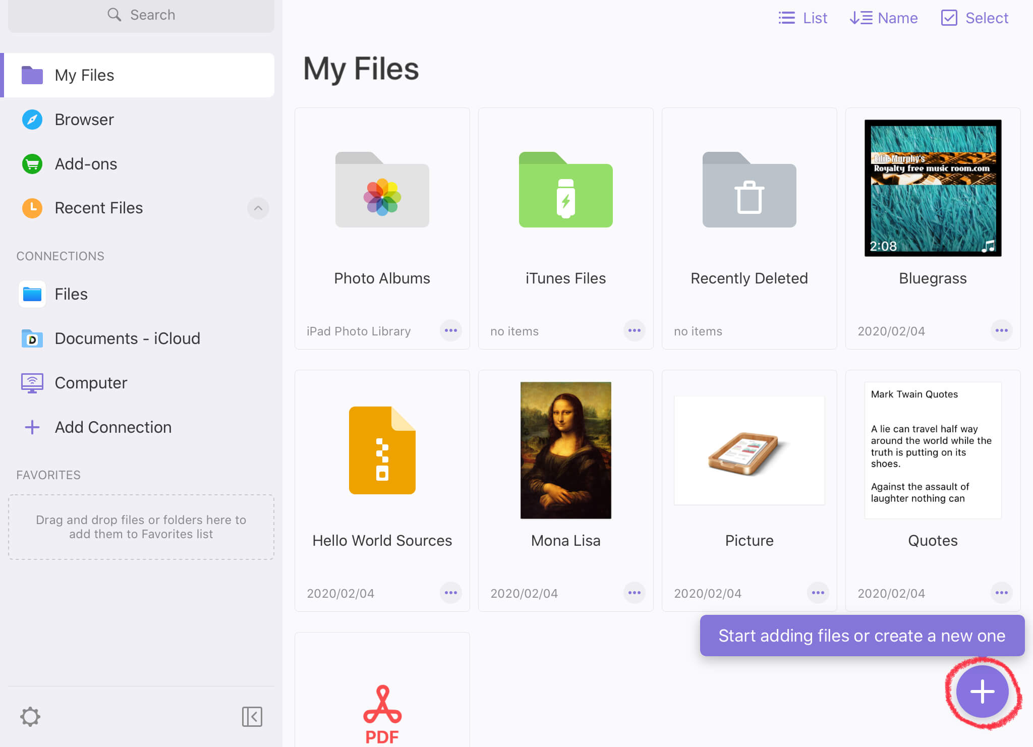Viewport: 1033px width, 747px height.
Task: Tap the purple plus add button
Action: tap(982, 691)
